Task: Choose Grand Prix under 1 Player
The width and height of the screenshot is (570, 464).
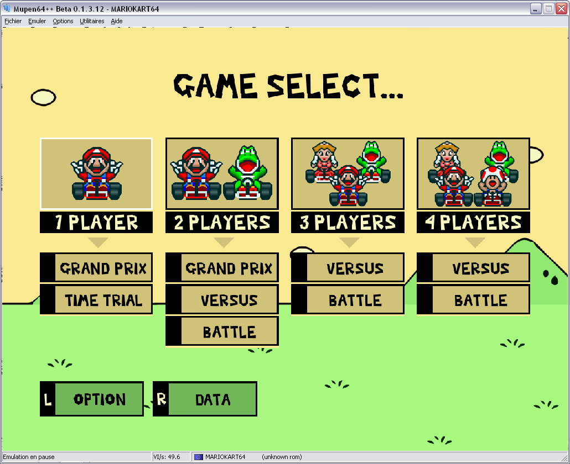Action: coord(96,268)
